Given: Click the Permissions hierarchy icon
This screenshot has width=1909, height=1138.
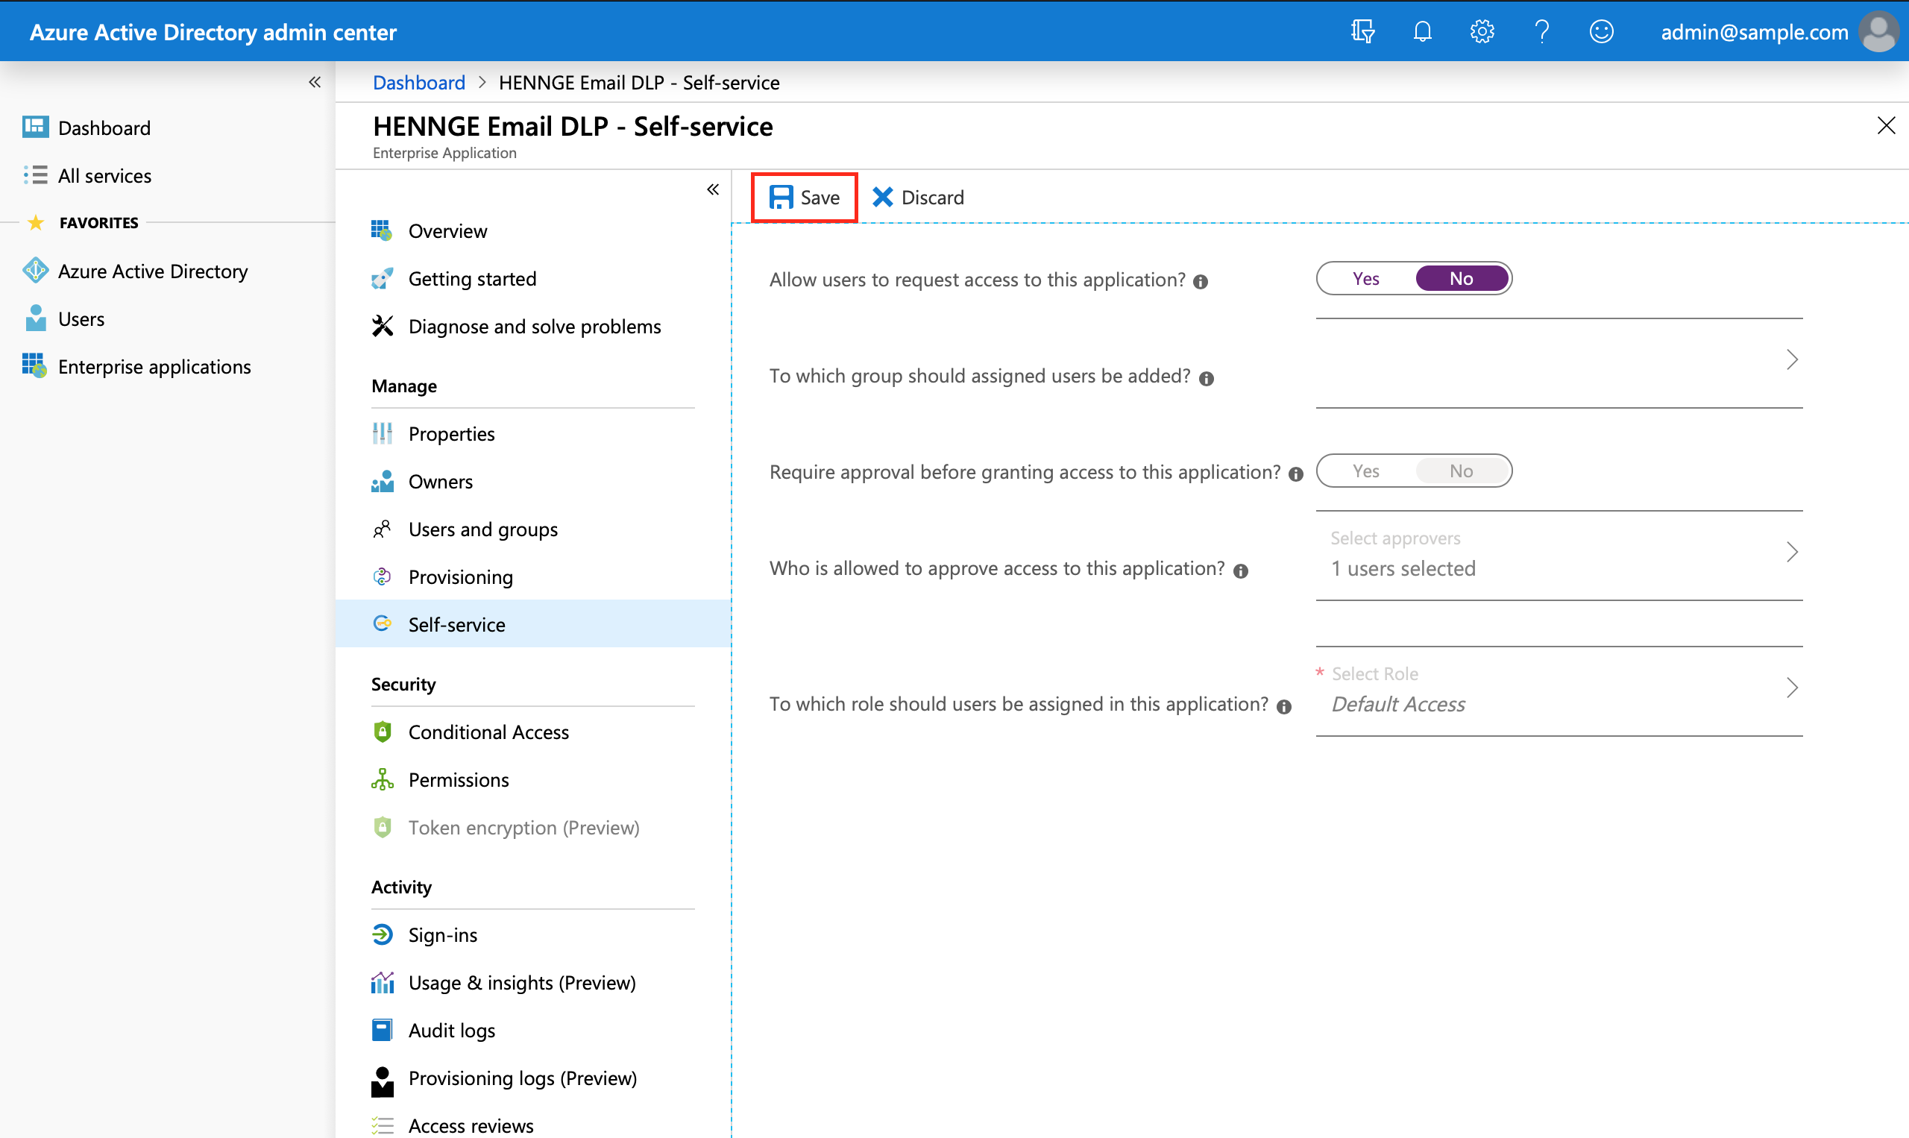Looking at the screenshot, I should click(382, 779).
